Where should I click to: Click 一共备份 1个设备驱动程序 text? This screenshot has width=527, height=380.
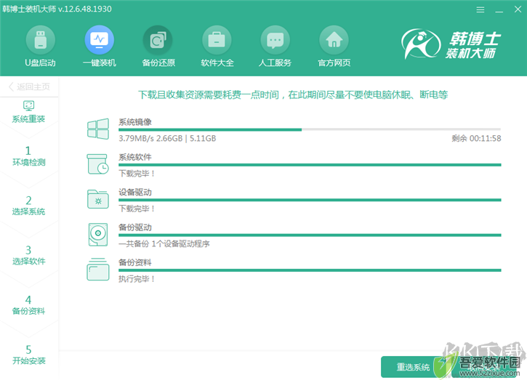pos(164,243)
